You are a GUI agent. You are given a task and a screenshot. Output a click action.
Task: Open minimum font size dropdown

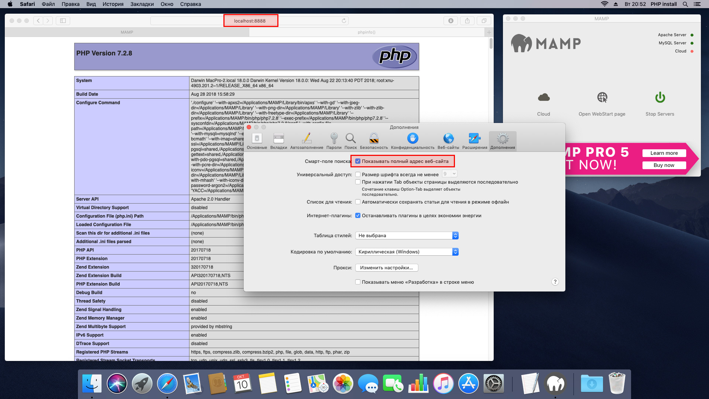(449, 174)
